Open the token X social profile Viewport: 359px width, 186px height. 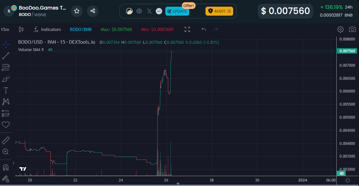tap(149, 11)
